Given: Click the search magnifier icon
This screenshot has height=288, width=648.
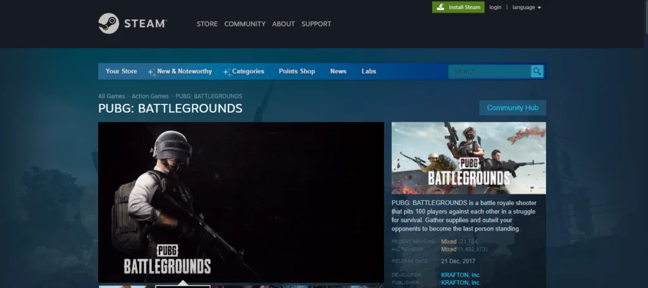Looking at the screenshot, I should click(537, 72).
